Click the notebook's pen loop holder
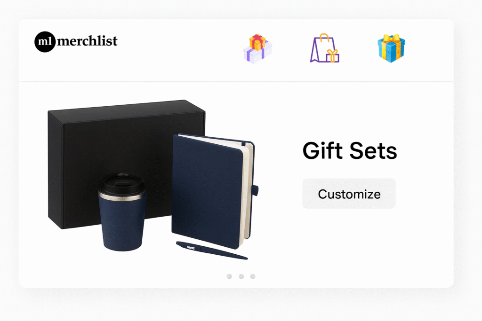 pyautogui.click(x=255, y=190)
